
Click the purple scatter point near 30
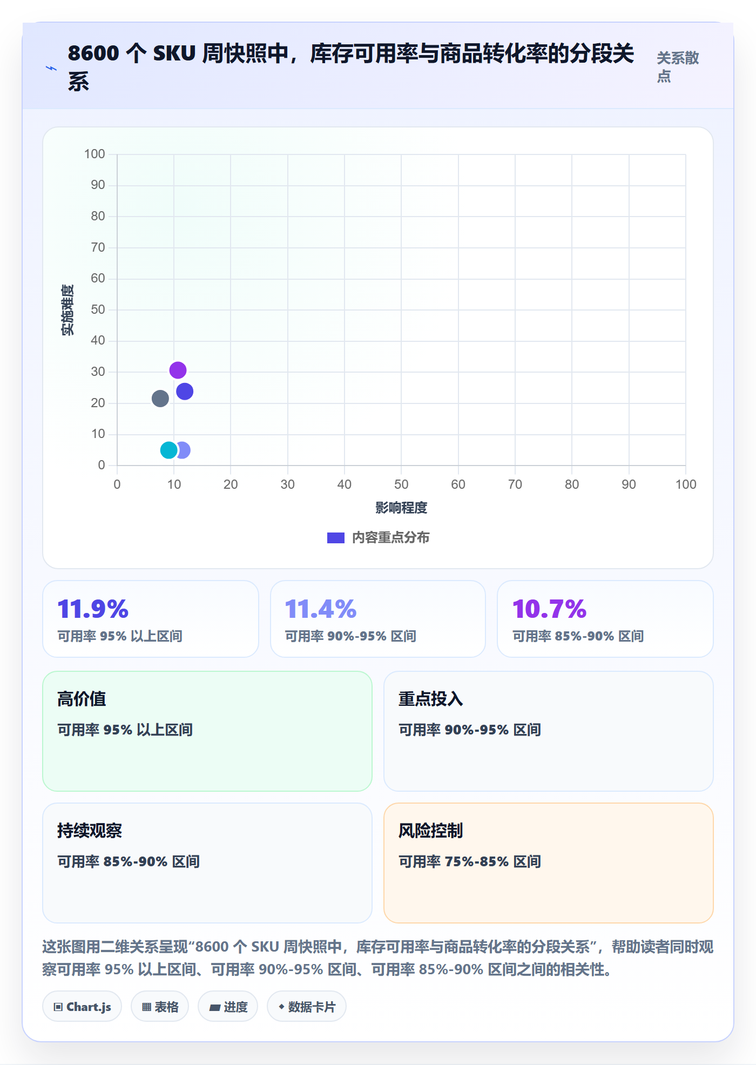coord(178,370)
